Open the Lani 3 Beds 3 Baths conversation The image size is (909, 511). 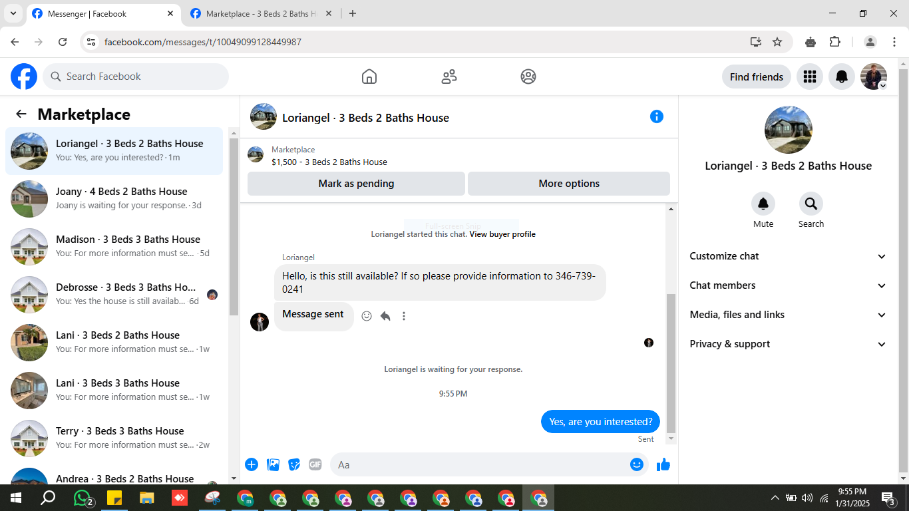[x=114, y=391]
